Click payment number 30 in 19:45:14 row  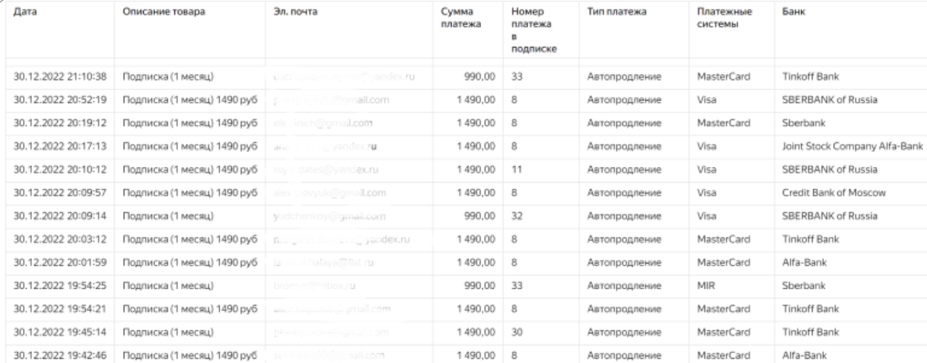517,332
